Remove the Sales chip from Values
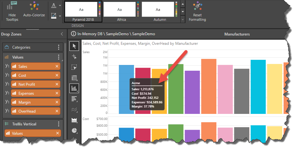Screen dimensions: 298x151 pyautogui.click(x=57, y=66)
